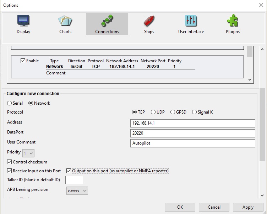Screen dimensions: 267x214
Task: Click the OK button
Action: point(180,207)
